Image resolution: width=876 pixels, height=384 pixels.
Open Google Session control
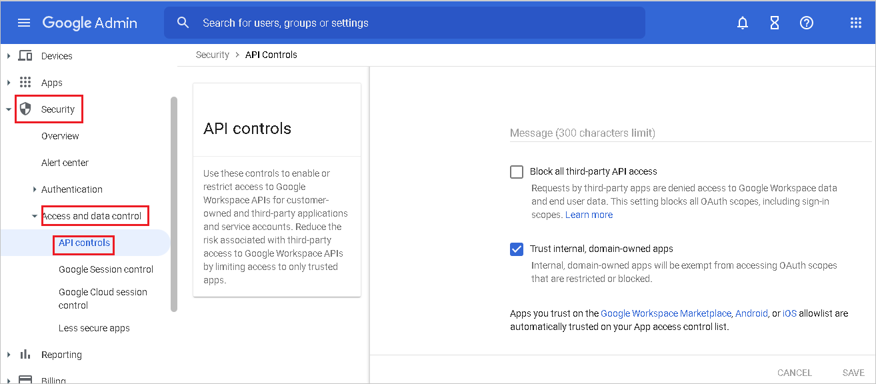106,269
